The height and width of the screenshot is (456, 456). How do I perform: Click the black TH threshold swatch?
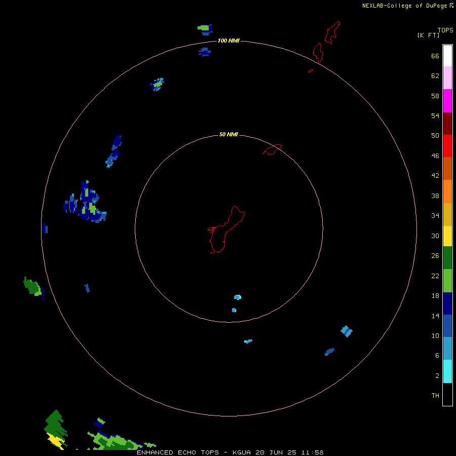(447, 394)
